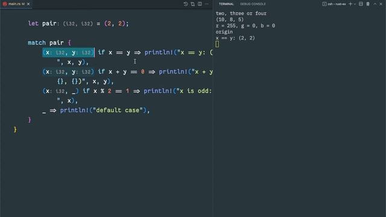Open timeline history icon in editor toolbar
386x217 pixels.
[x=186, y=4]
